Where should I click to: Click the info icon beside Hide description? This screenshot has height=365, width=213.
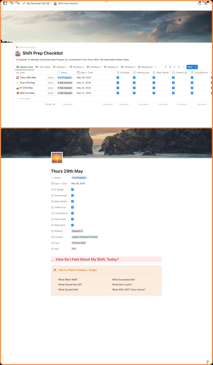click(x=17, y=47)
